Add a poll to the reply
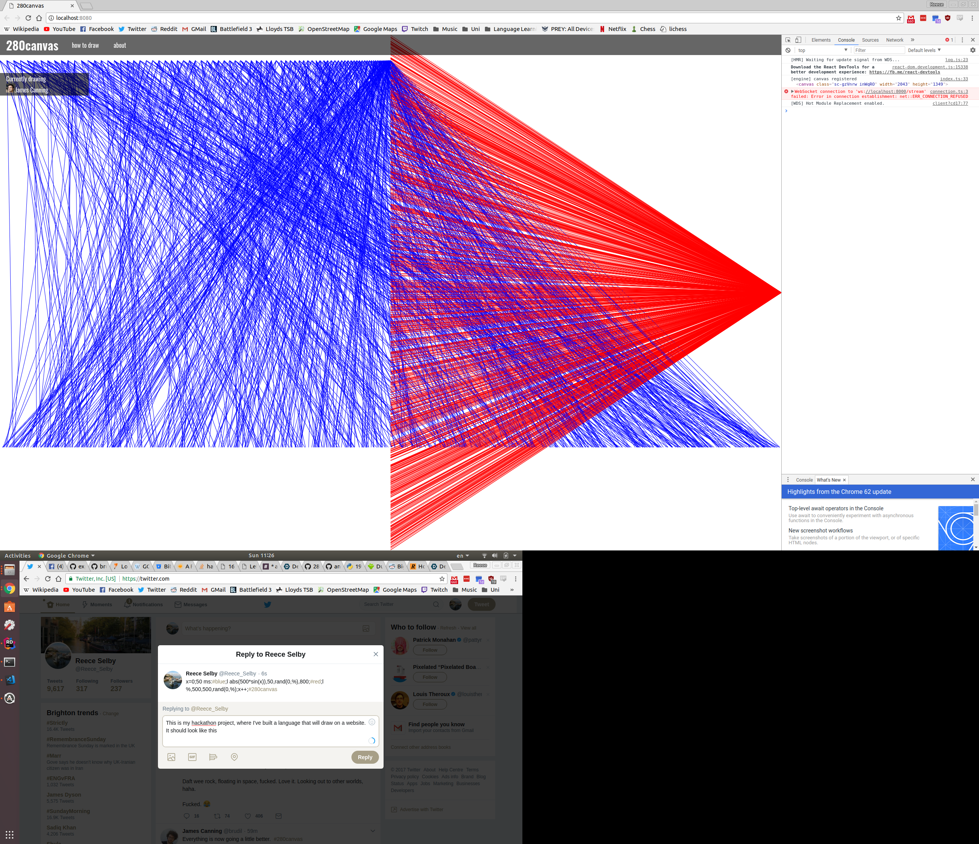This screenshot has height=844, width=979. click(213, 757)
